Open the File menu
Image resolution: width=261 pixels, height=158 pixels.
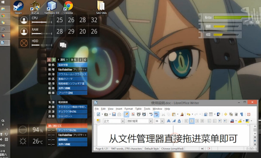[x=97, y=109]
